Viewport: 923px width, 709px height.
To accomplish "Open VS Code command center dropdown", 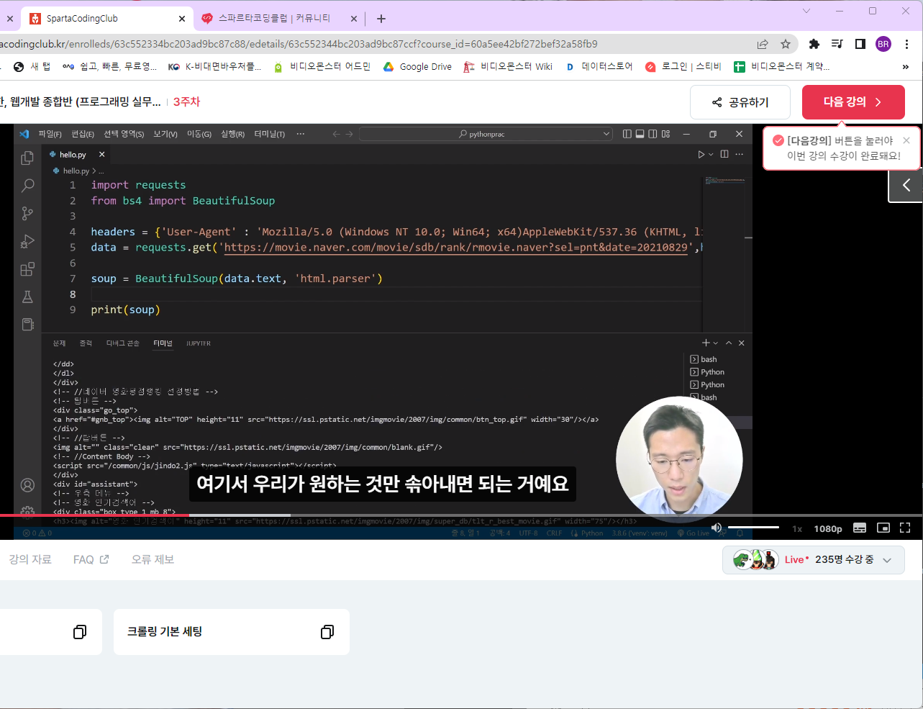I will point(606,134).
